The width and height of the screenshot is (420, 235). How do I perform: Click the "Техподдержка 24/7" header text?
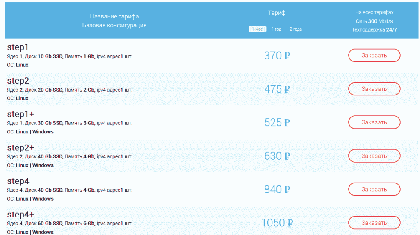click(x=374, y=30)
